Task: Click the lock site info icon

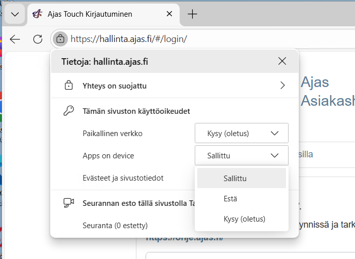Action: point(60,38)
